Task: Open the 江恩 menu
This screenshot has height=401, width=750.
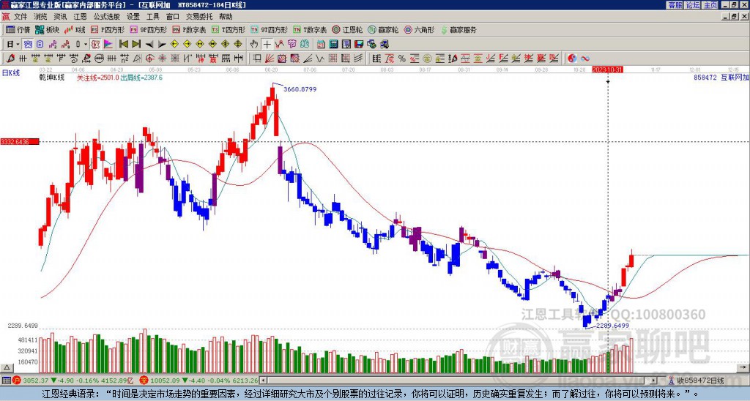Action: 80,17
